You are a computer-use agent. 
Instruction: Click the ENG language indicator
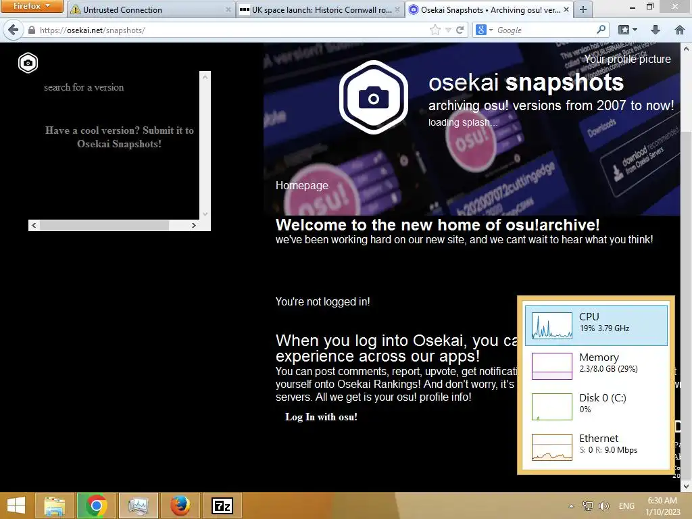[x=626, y=506]
